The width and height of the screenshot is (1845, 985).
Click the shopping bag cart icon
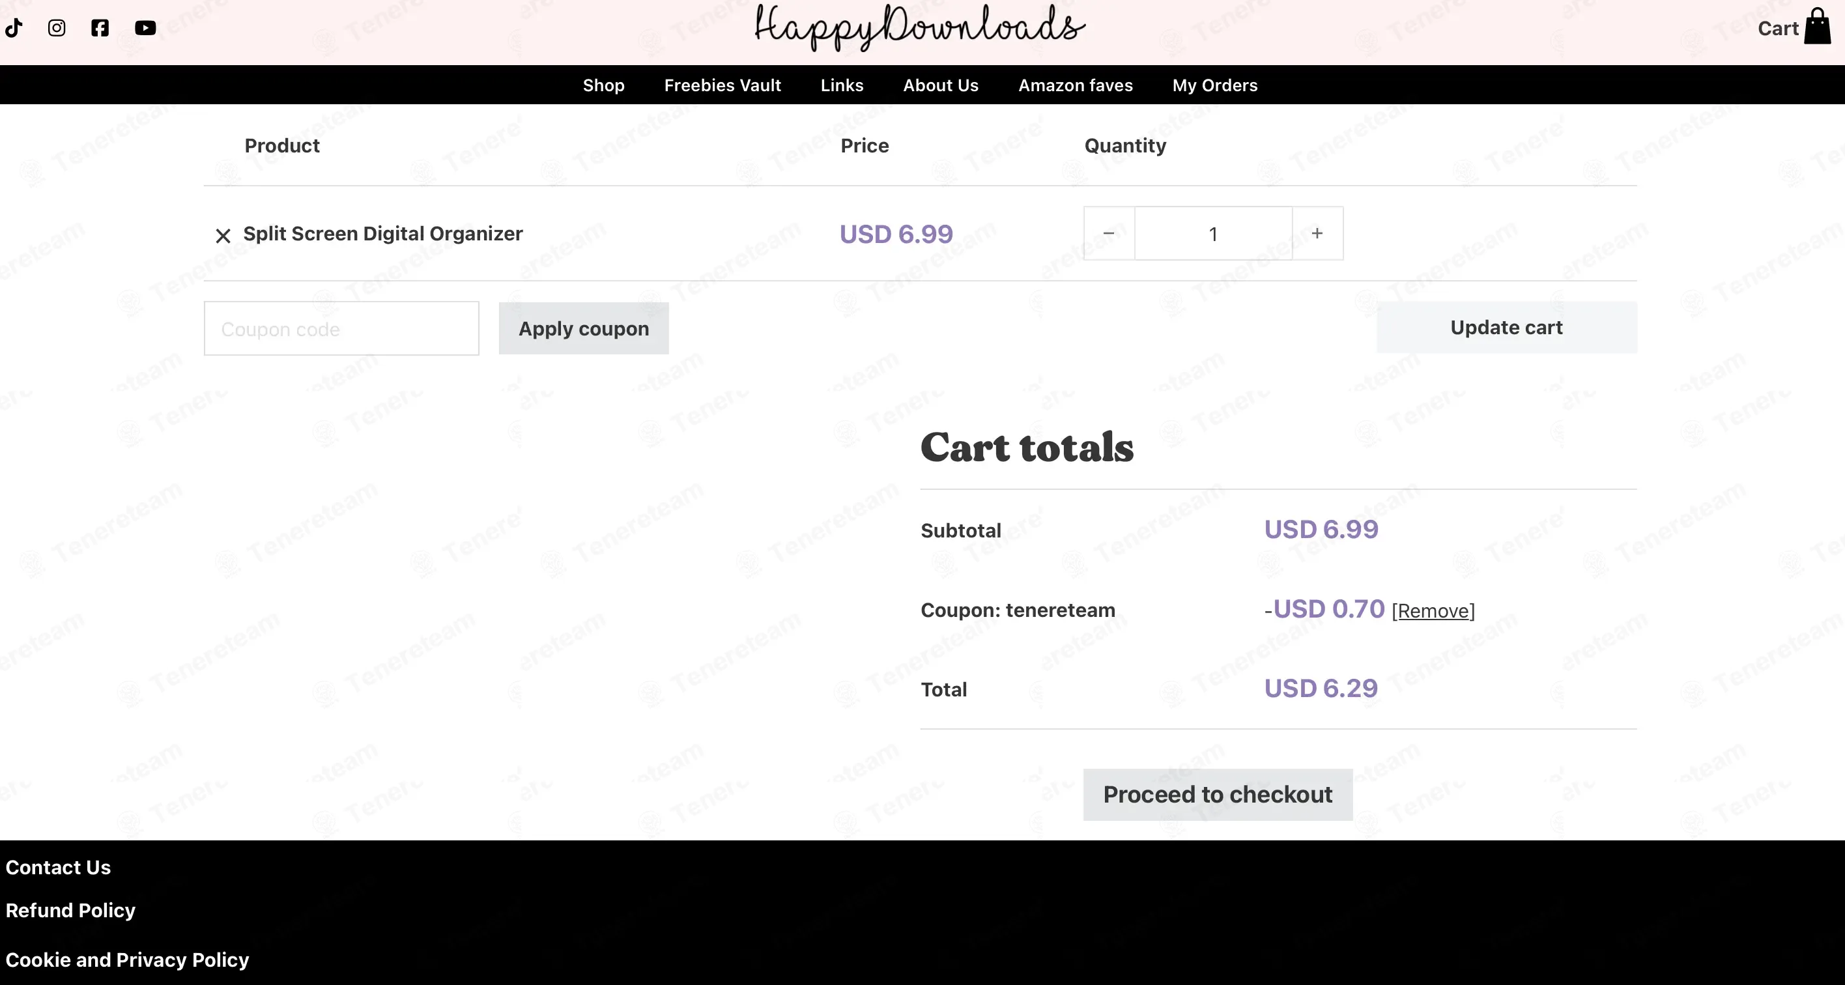(1817, 27)
